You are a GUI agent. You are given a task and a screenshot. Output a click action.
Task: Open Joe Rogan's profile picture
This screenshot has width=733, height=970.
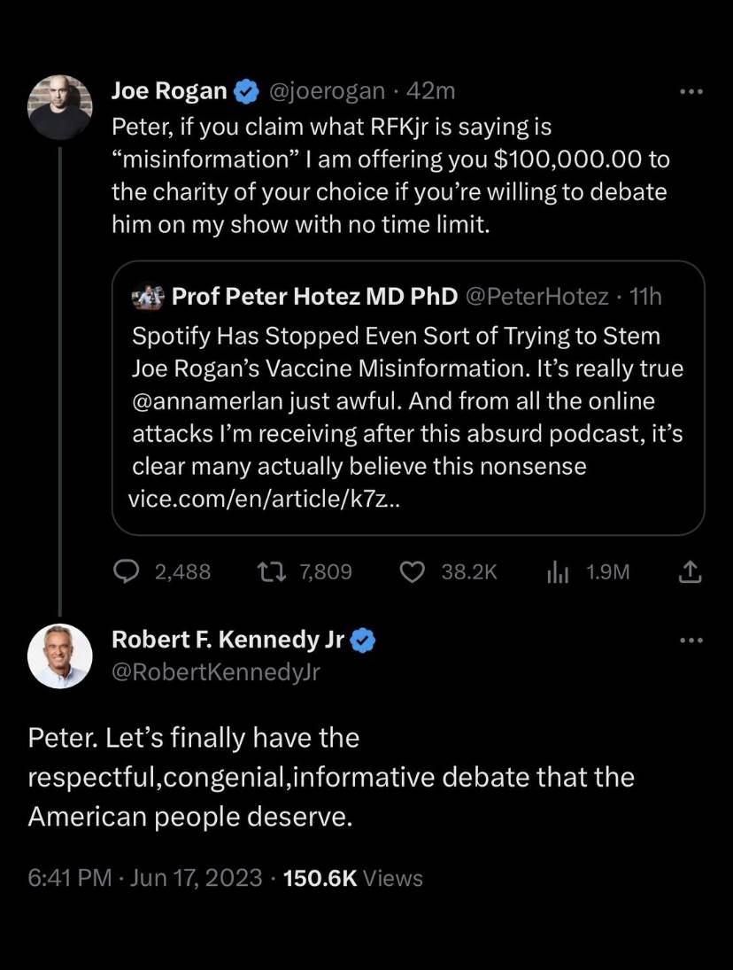click(60, 107)
